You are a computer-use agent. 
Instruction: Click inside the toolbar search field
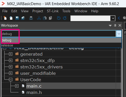90,18
